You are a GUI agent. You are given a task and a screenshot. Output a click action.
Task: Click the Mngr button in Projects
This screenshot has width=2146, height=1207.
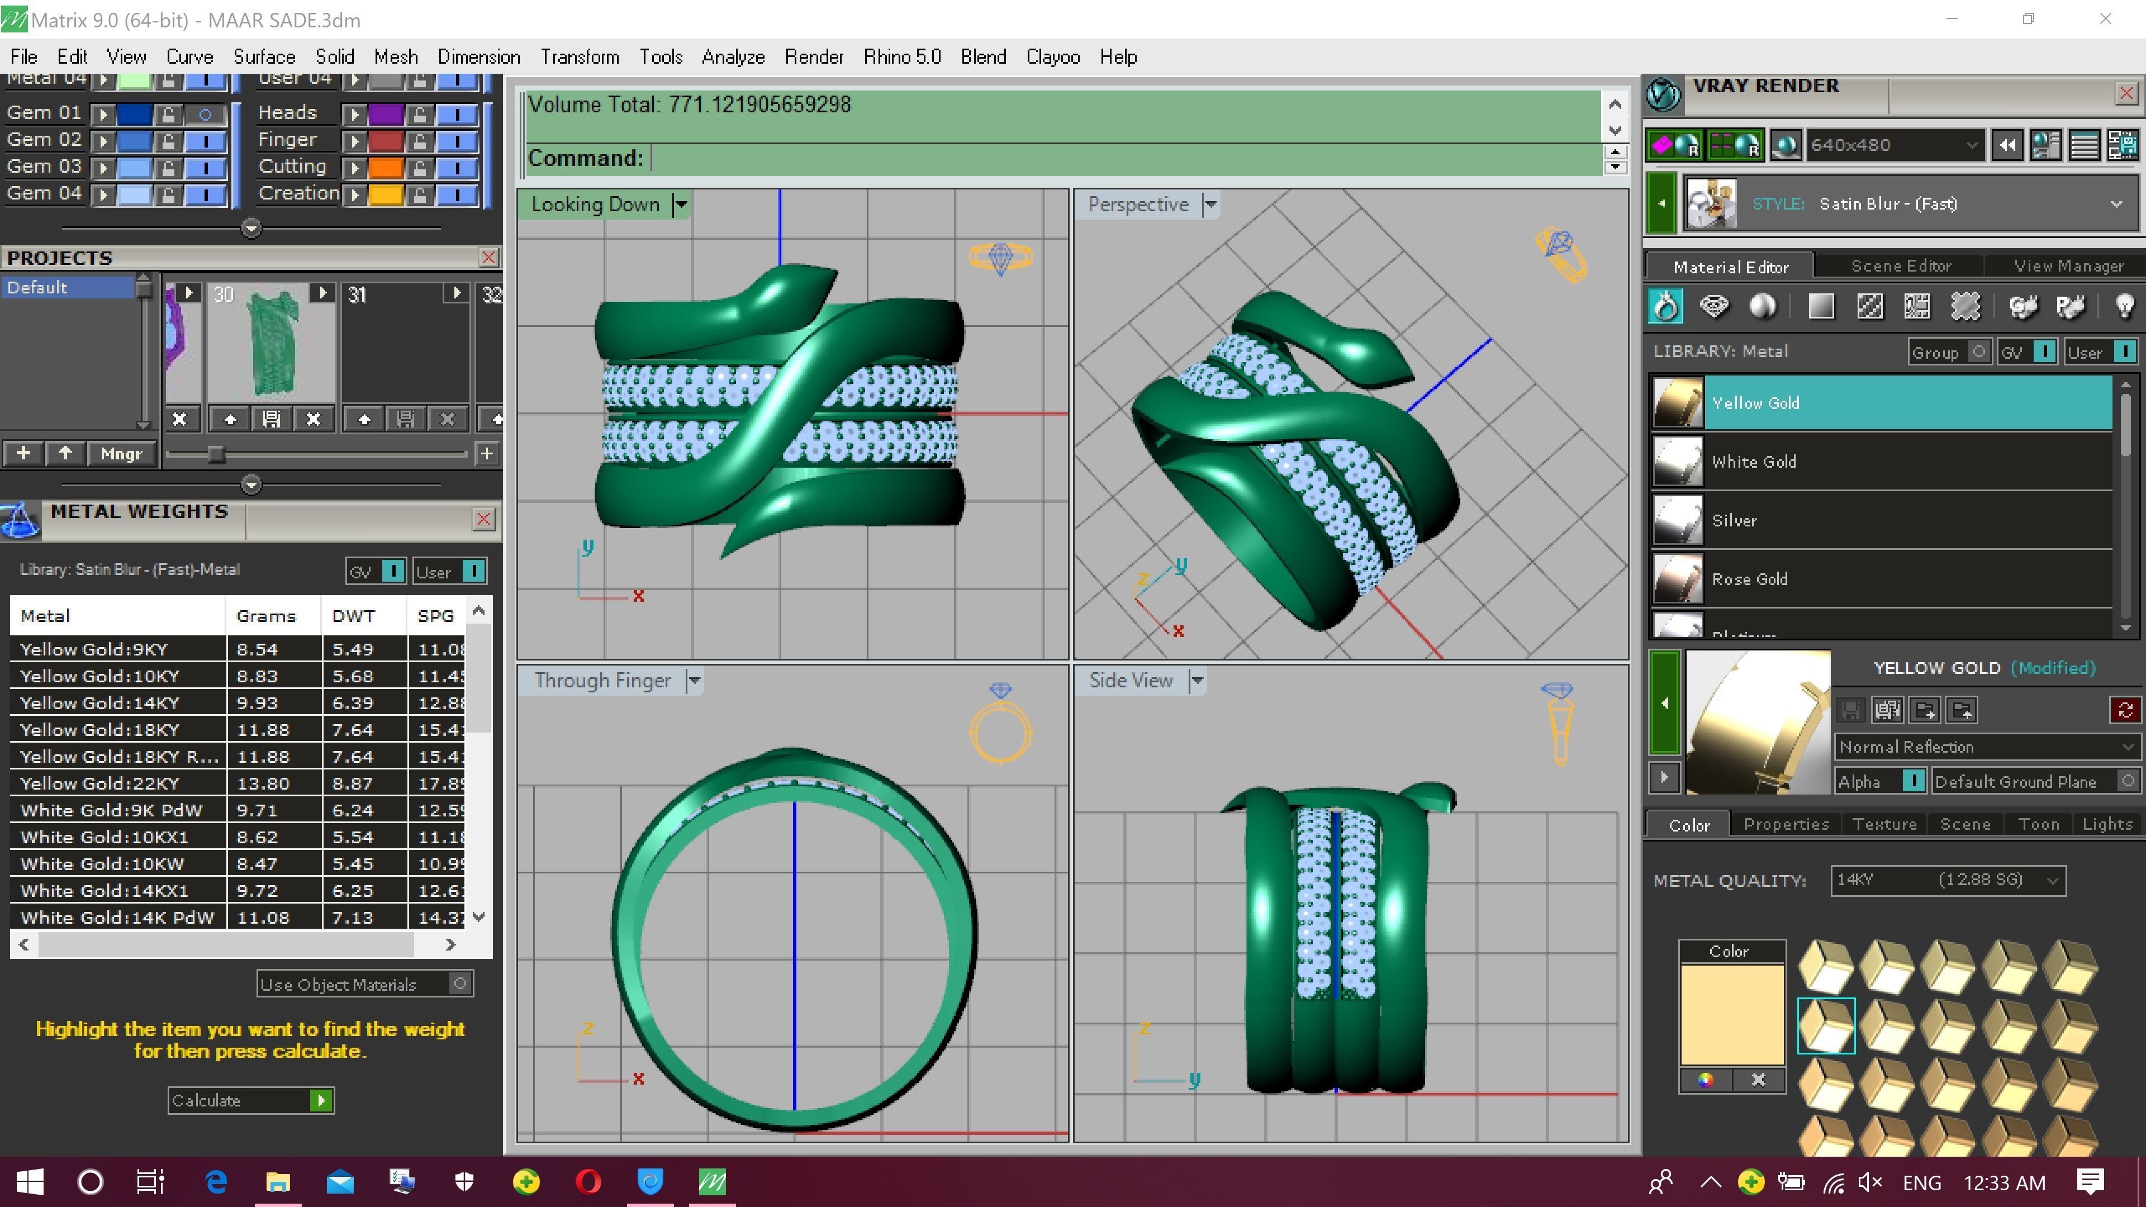click(x=122, y=454)
